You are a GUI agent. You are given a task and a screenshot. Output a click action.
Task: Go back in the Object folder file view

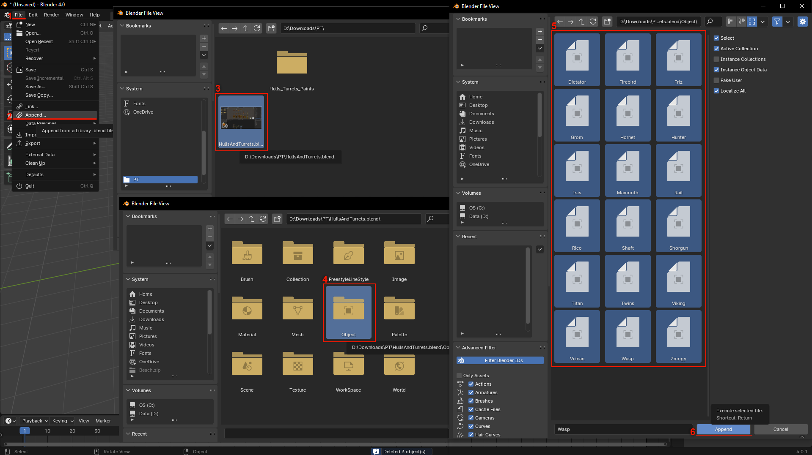click(x=560, y=22)
